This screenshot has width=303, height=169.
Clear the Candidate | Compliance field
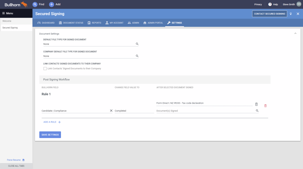111,110
